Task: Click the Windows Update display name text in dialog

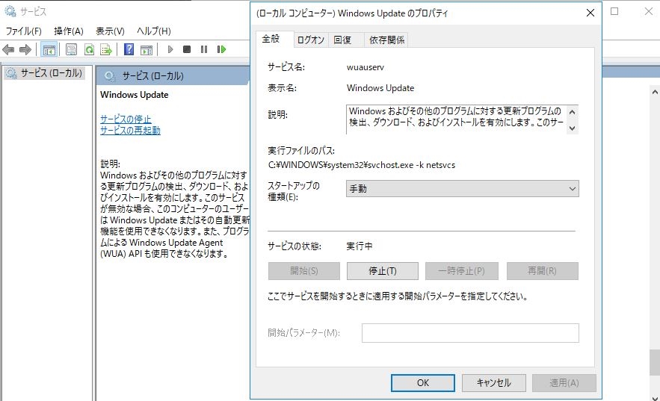Action: (x=380, y=88)
